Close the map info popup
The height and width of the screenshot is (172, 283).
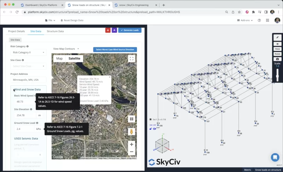pos(110,77)
